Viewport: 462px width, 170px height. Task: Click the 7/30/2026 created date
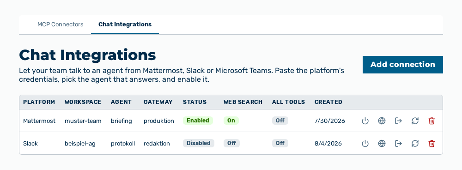[x=330, y=121]
